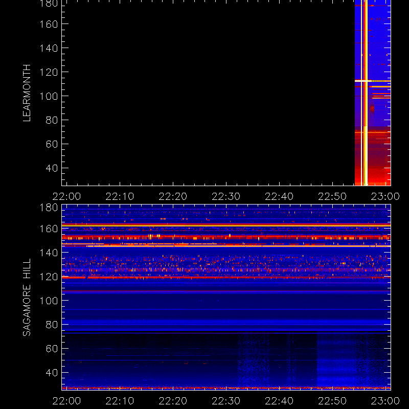Click the yellow band near 163 in Sagamore Hill
Image resolution: width=409 pixels, height=409 pixels.
(x=226, y=225)
